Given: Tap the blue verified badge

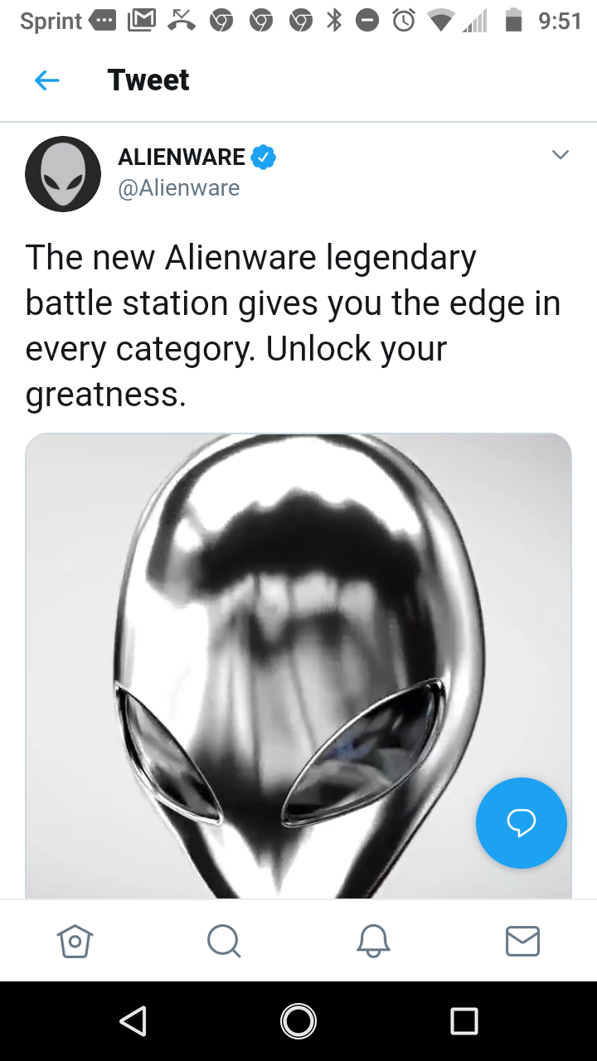Looking at the screenshot, I should point(264,157).
